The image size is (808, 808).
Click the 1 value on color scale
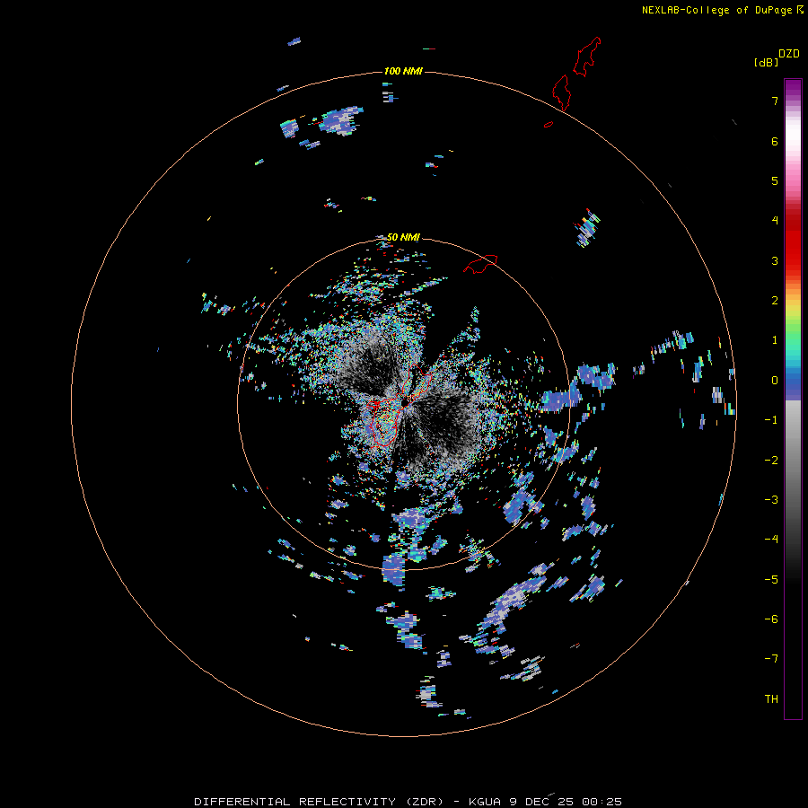pyautogui.click(x=775, y=340)
